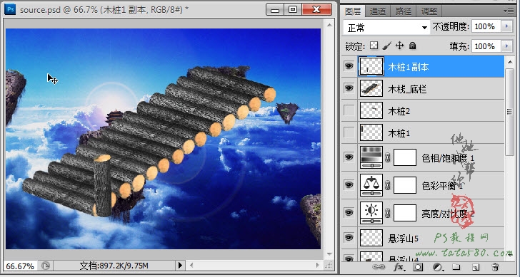Image resolution: width=520 pixels, height=277 pixels.
Task: Show the 木桩1 layer
Action: click(x=349, y=133)
